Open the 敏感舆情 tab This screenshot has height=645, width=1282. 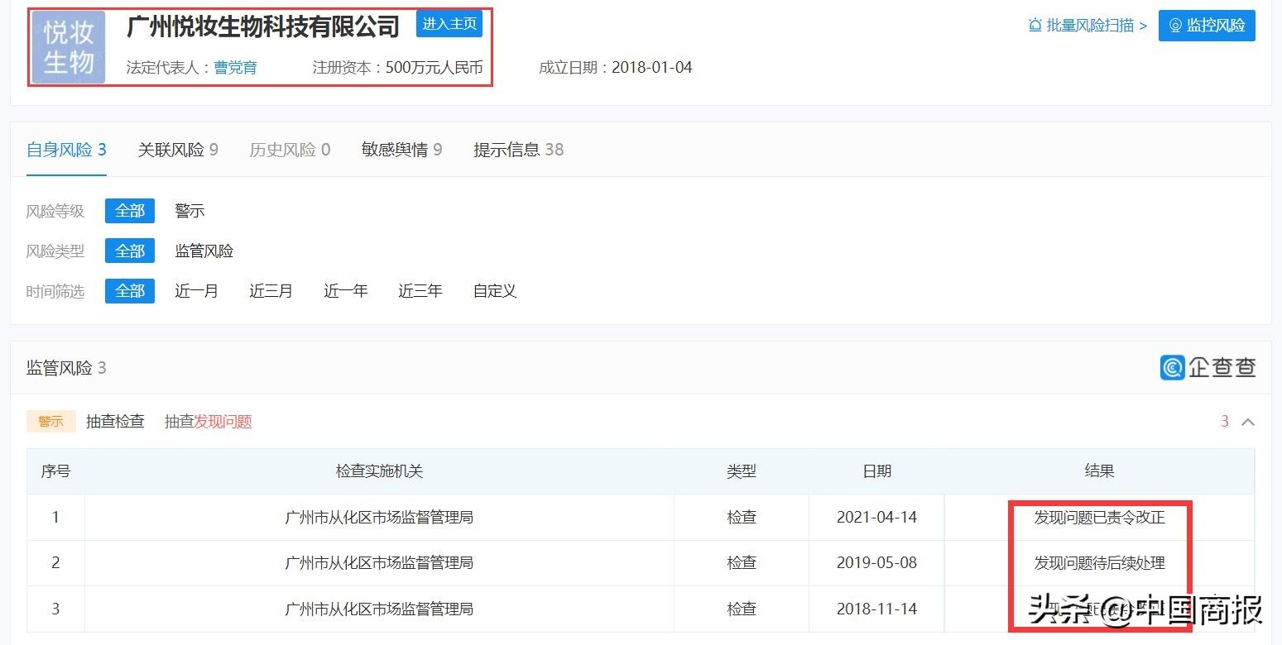click(x=401, y=149)
